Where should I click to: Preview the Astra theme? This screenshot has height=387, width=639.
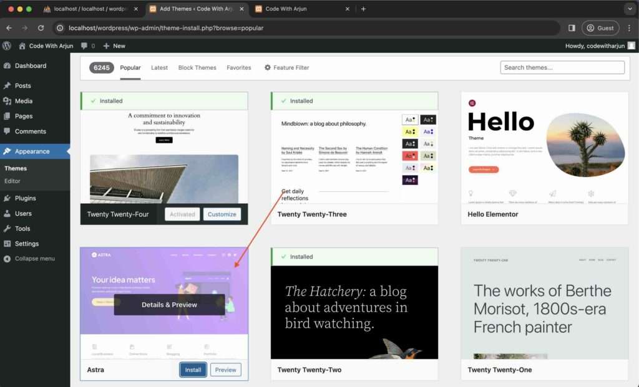click(225, 370)
